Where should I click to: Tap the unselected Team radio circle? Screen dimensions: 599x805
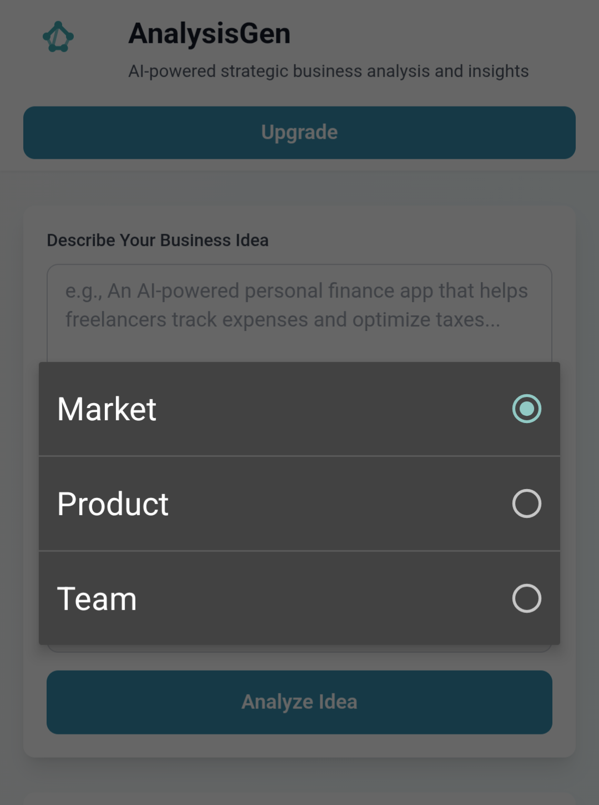(x=526, y=598)
